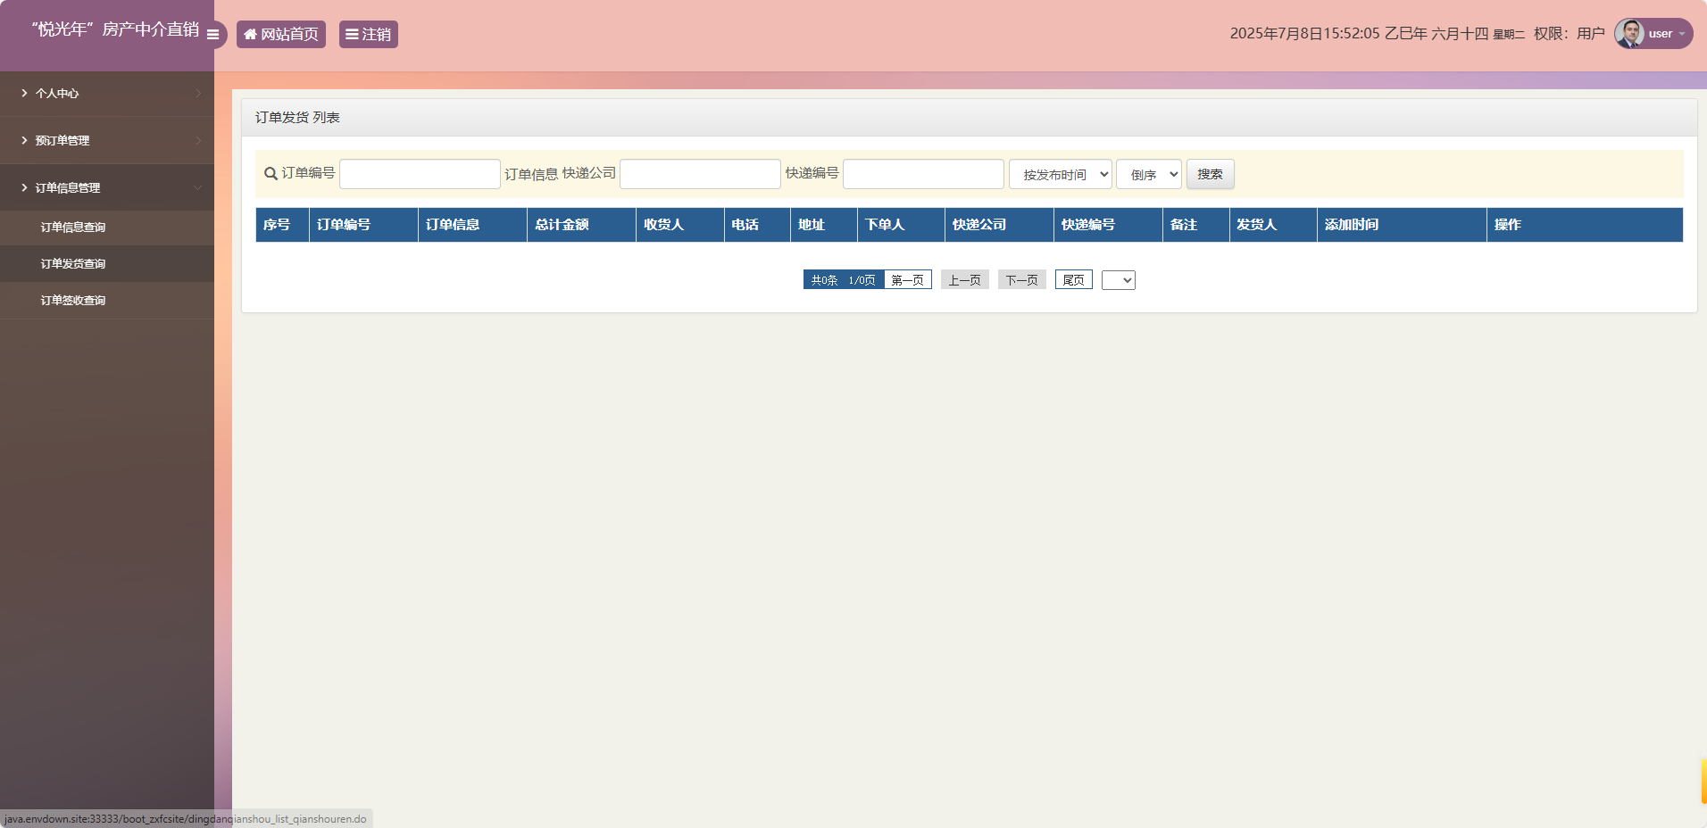Click the 订单信息 column header
The image size is (1707, 828).
[x=472, y=225]
